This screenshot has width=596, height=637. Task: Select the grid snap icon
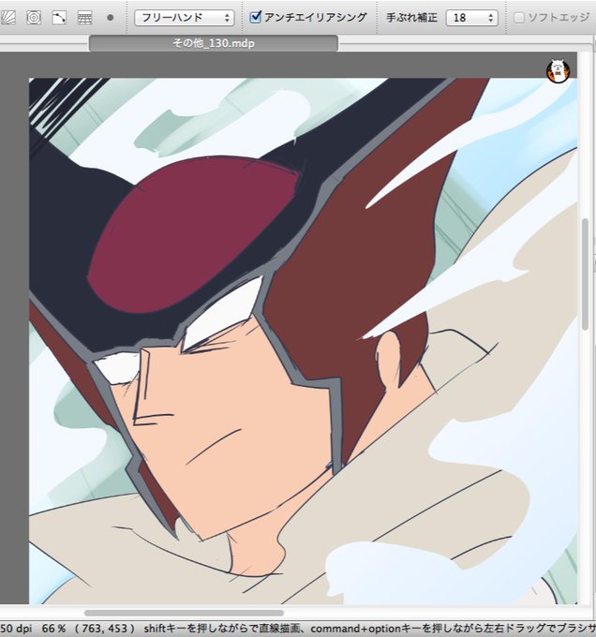(84, 18)
